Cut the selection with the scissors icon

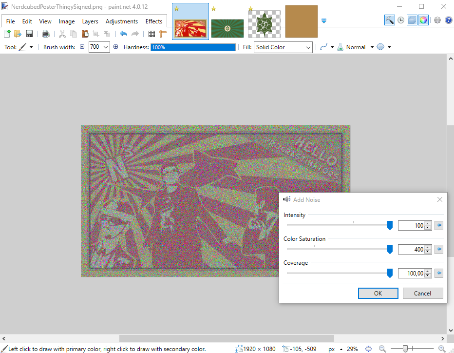(62, 34)
